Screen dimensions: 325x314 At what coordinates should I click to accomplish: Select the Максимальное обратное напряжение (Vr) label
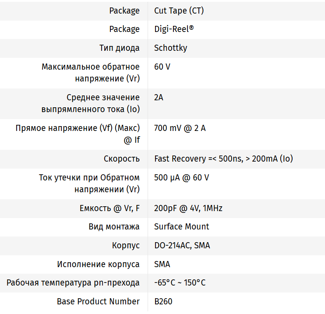(x=91, y=73)
